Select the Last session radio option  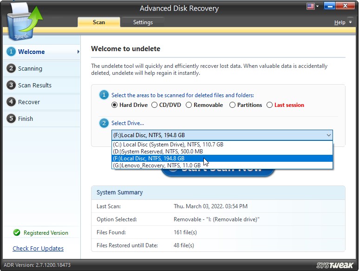270,105
